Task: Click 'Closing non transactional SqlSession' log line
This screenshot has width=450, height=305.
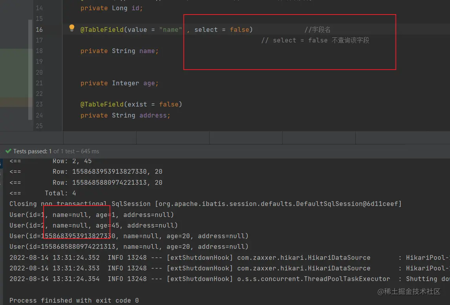Action: click(205, 204)
